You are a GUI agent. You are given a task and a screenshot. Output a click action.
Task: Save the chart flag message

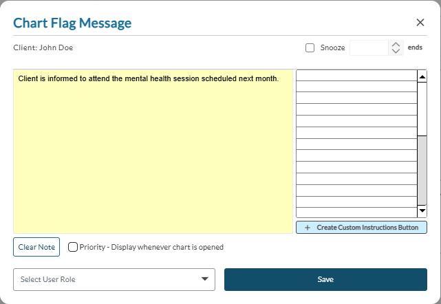tap(325, 279)
